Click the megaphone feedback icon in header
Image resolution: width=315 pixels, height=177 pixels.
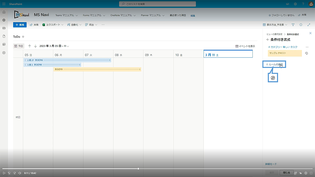pos(288,4)
